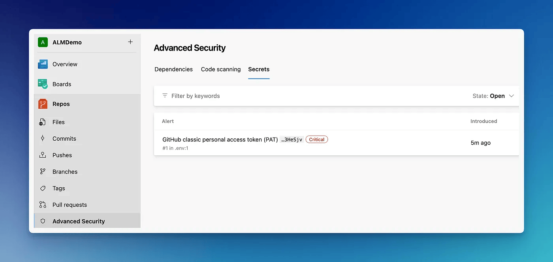
Task: Select the Secrets tab
Action: point(259,69)
